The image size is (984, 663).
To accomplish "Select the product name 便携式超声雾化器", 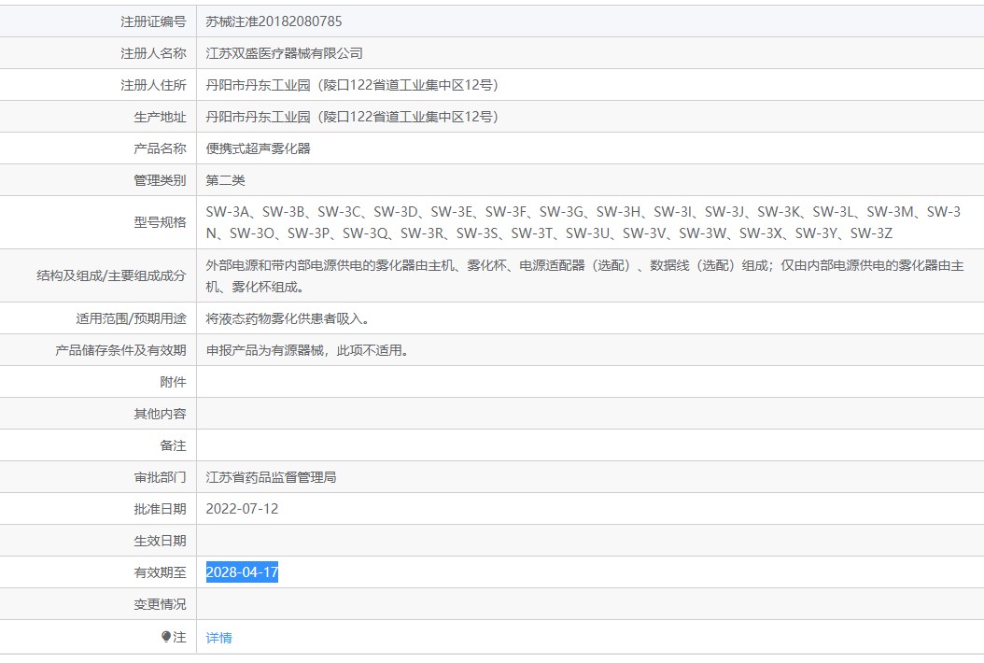I will (x=258, y=148).
